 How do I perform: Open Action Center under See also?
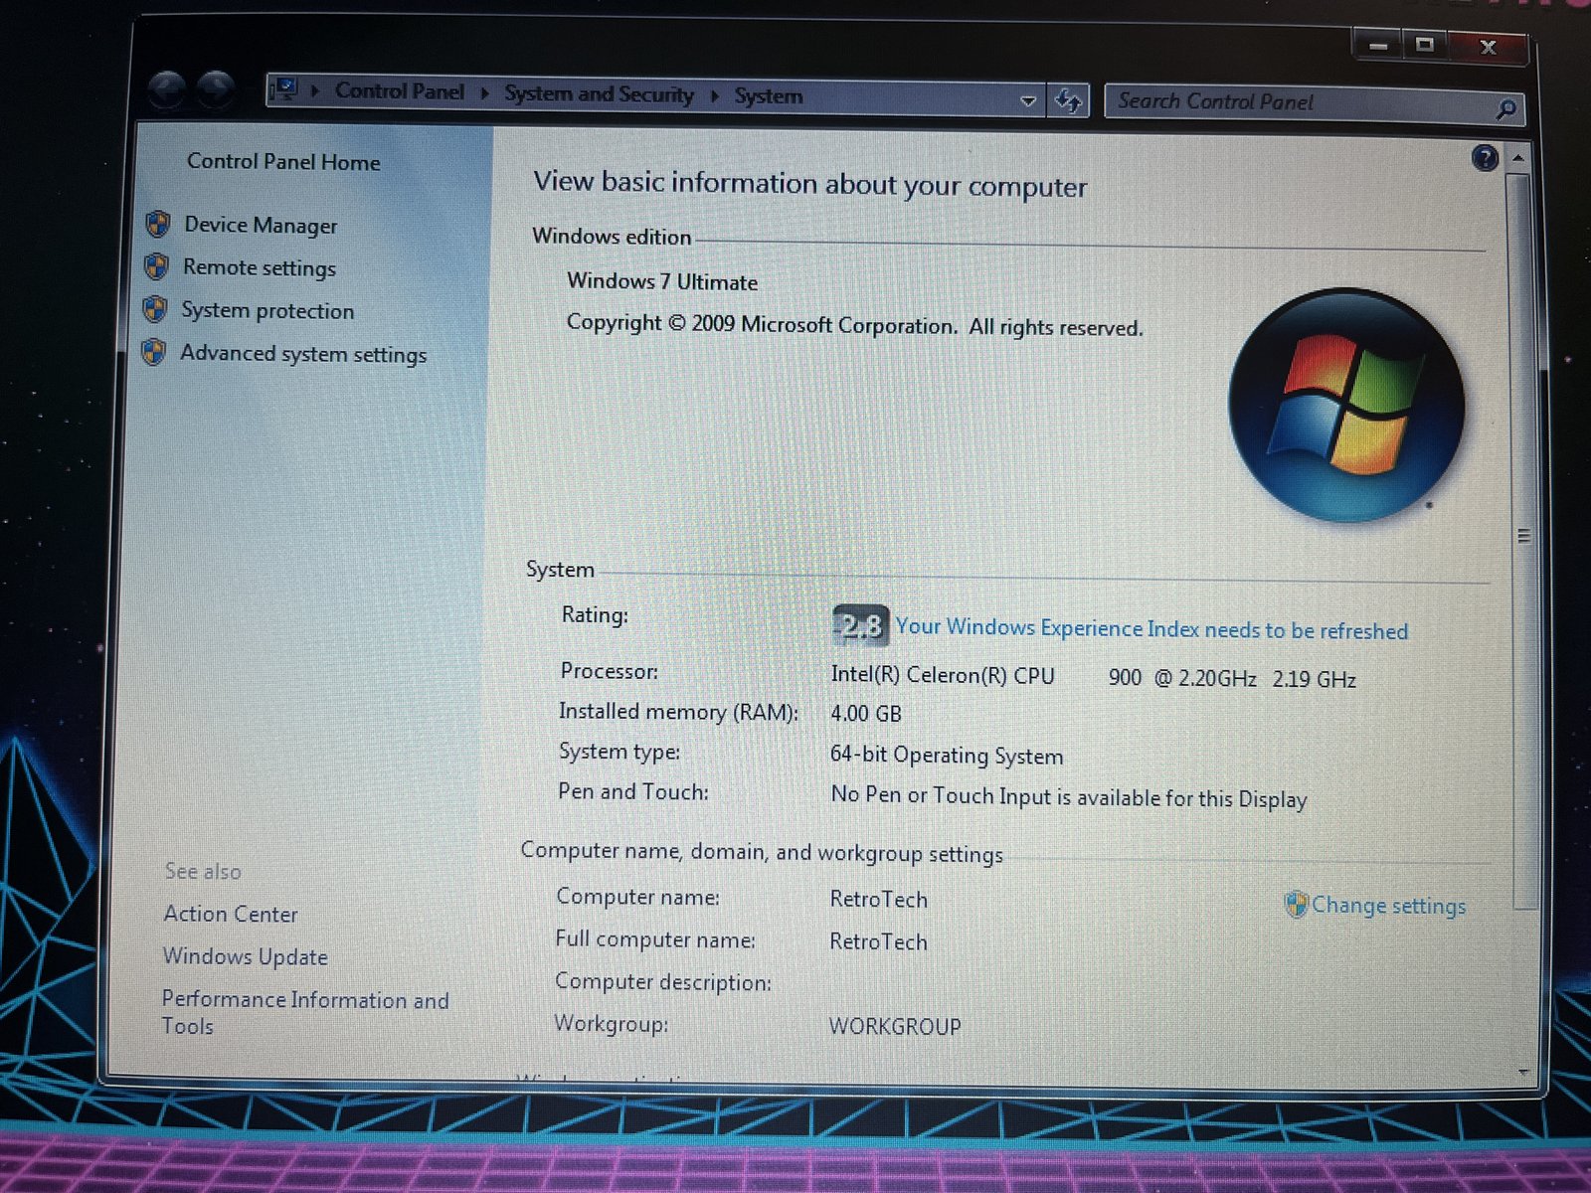click(231, 914)
